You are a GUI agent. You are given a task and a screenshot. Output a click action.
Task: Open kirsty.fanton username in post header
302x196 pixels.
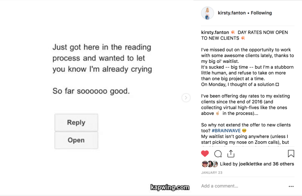[x=232, y=13]
